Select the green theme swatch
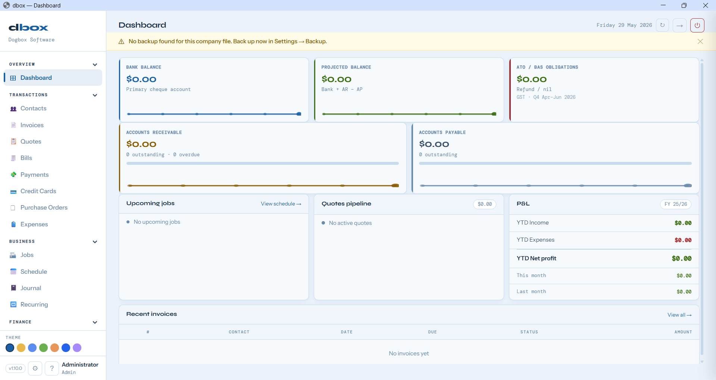 click(x=44, y=348)
